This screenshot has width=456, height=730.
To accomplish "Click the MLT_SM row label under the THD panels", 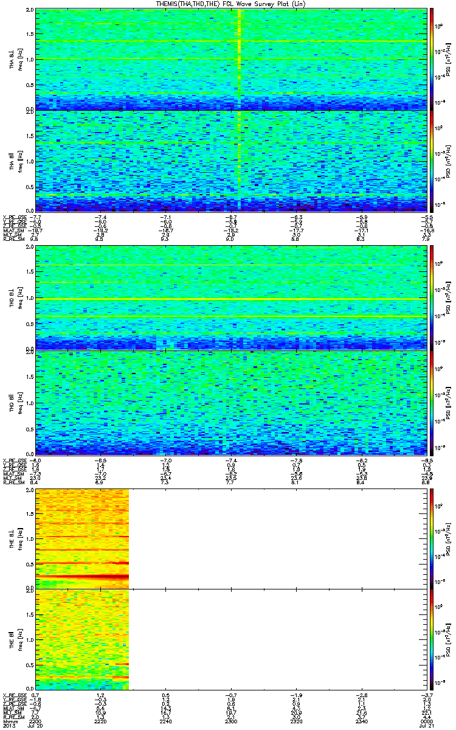I will (x=12, y=479).
